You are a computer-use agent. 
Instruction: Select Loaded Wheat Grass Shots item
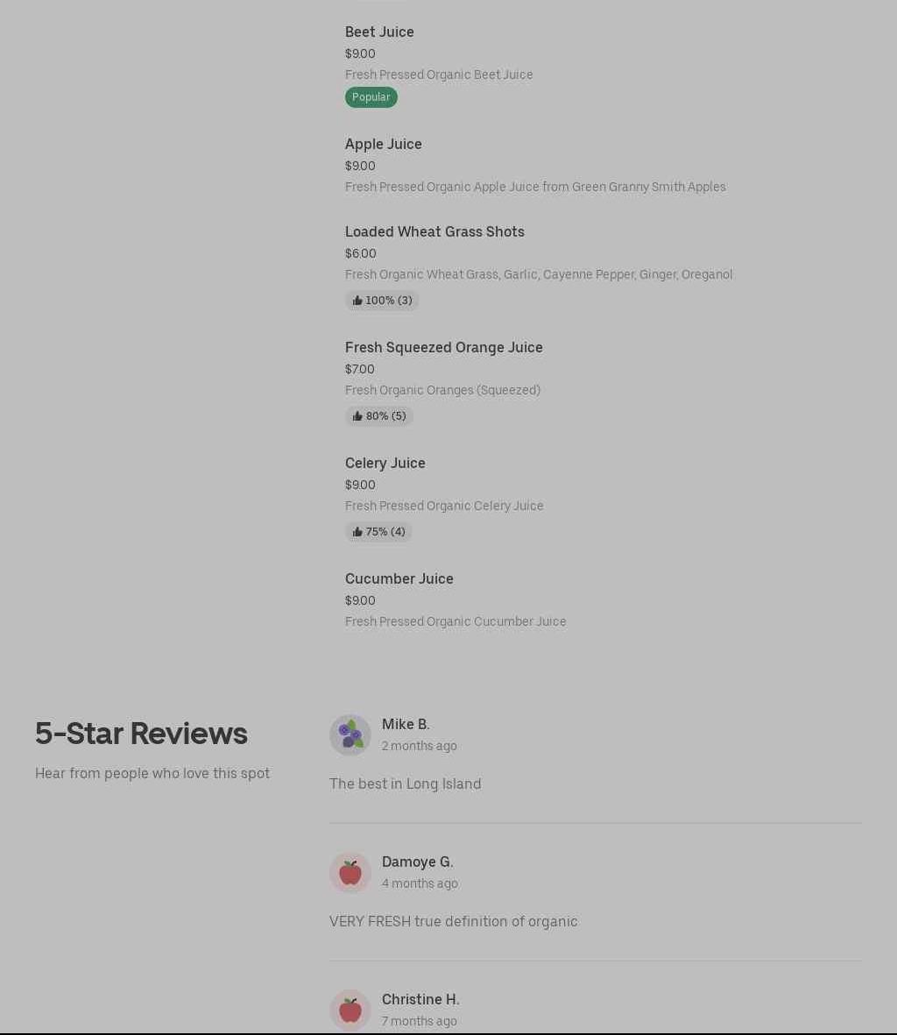[x=434, y=231]
